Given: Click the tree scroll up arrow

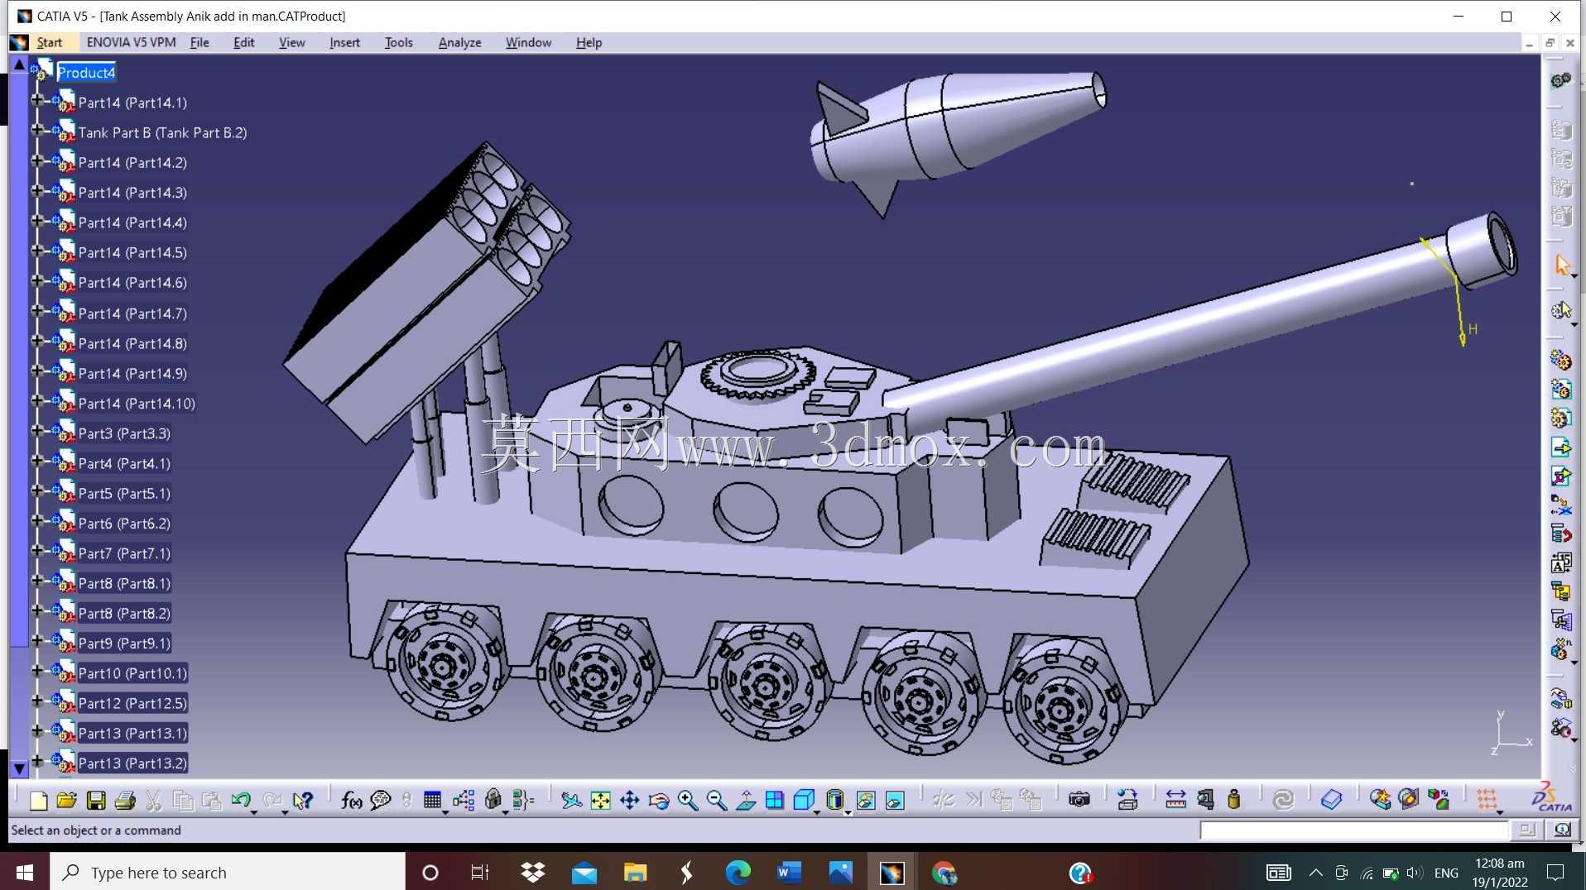Looking at the screenshot, I should tap(19, 64).
